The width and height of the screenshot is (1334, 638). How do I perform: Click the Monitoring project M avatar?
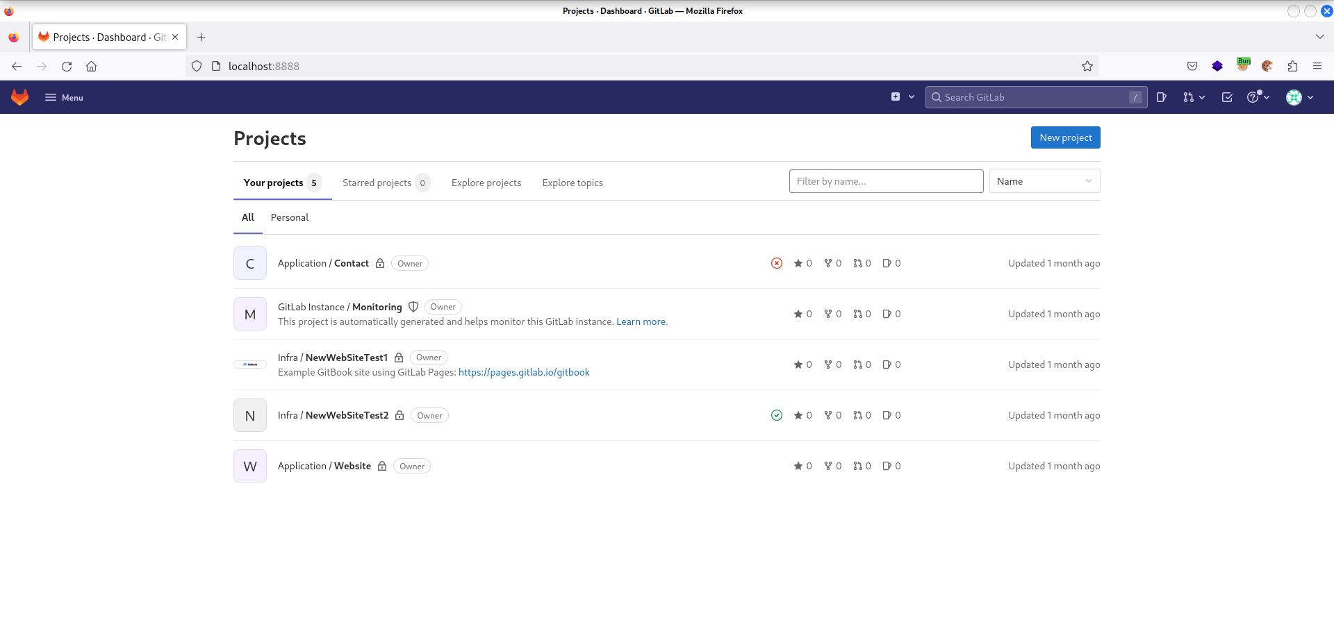point(250,314)
